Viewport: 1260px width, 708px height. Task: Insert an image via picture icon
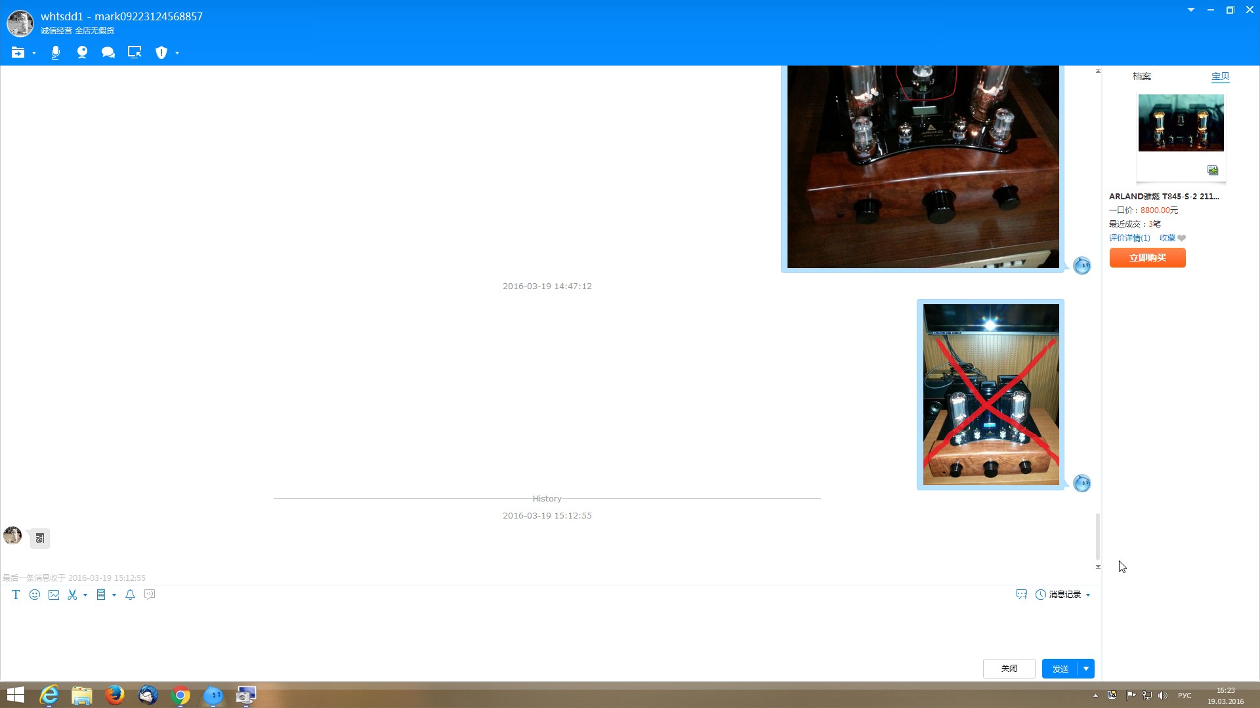pos(54,595)
